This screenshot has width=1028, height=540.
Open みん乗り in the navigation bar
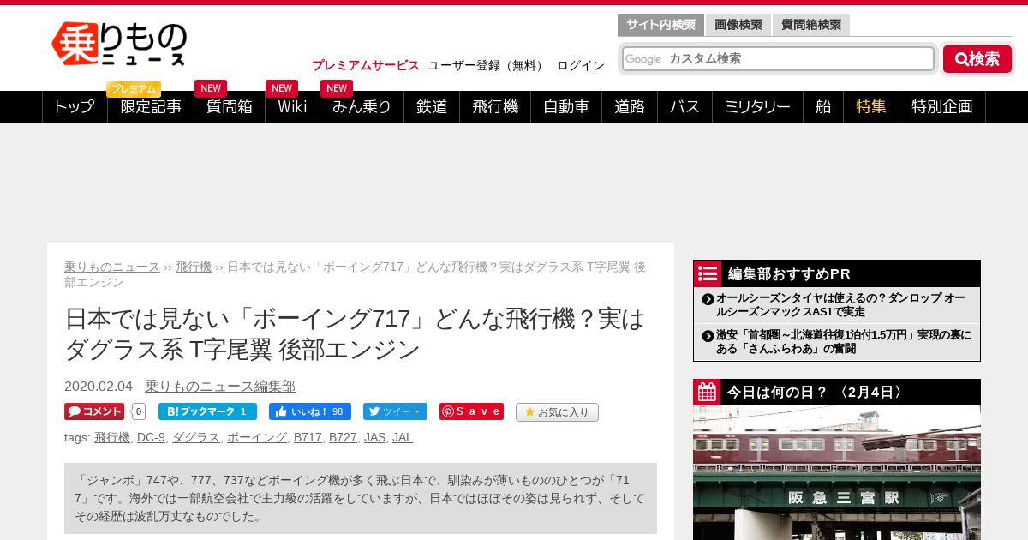click(x=362, y=106)
